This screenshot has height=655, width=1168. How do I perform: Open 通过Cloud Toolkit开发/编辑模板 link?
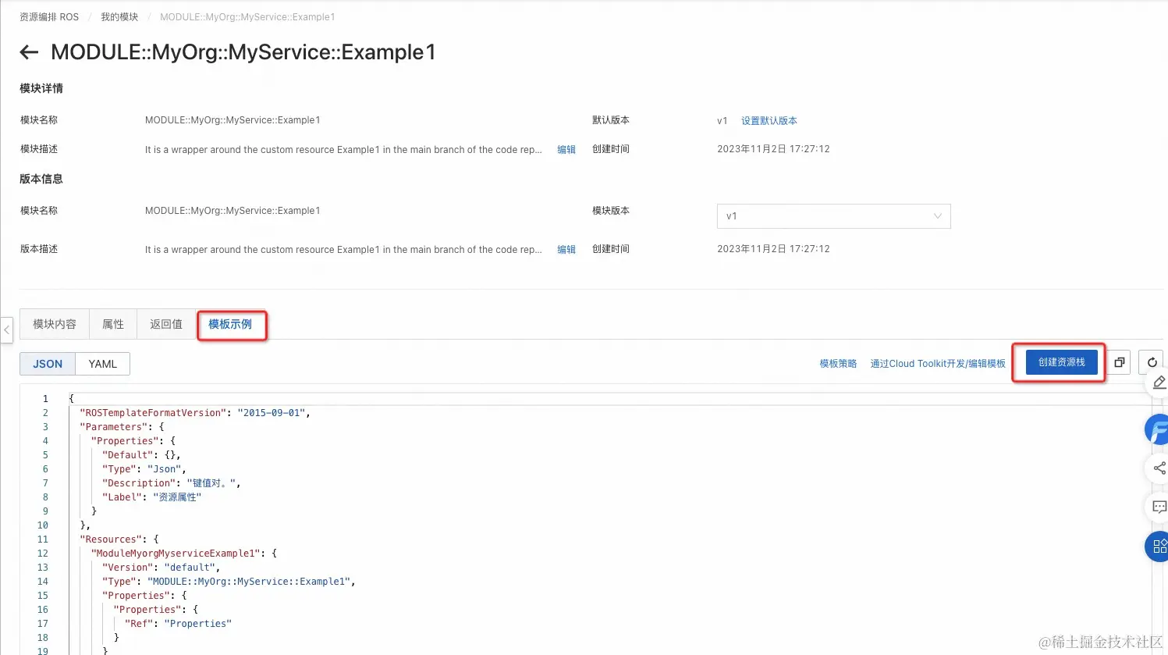[x=938, y=364]
